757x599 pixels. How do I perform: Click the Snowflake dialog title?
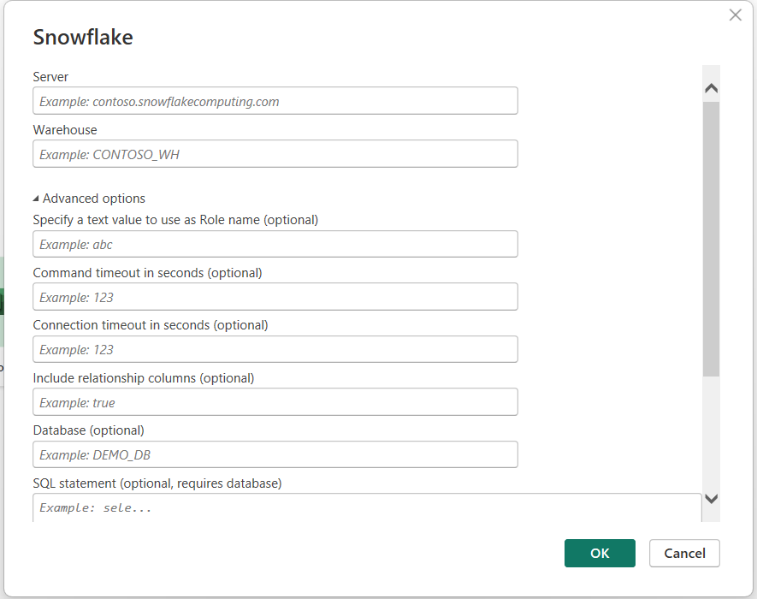point(83,37)
